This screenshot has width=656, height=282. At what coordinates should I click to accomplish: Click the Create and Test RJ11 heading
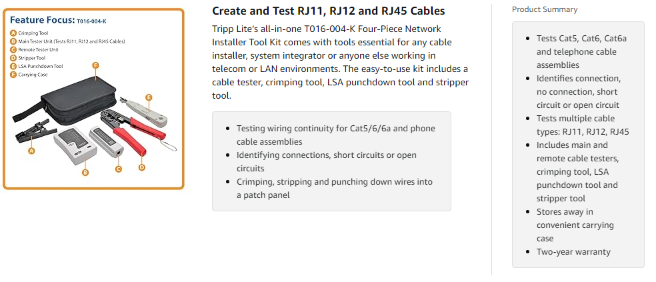coord(328,11)
